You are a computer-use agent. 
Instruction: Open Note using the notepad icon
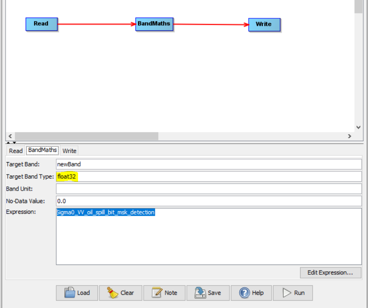point(164,293)
